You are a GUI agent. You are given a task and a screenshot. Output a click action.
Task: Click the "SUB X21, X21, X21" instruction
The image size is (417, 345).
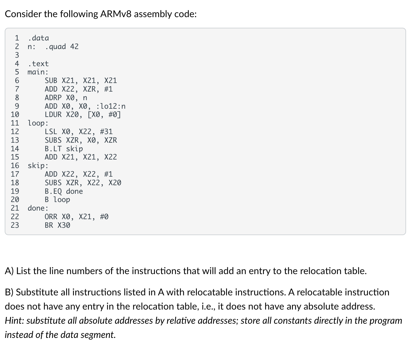click(81, 81)
